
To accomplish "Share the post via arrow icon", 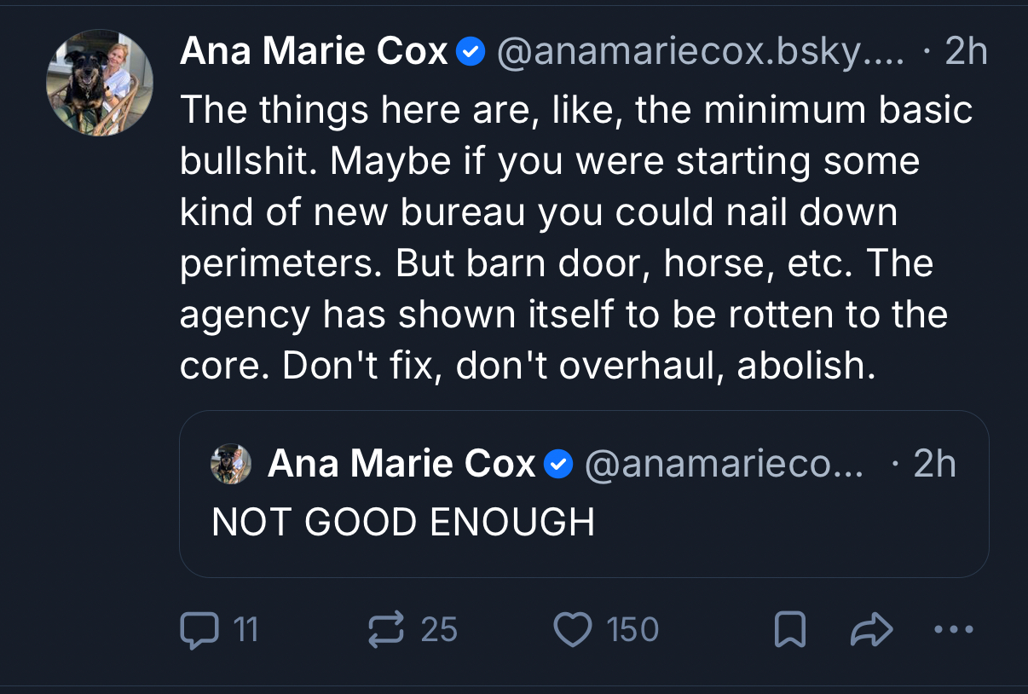I will point(872,630).
